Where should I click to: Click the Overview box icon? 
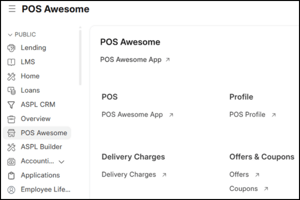point(11,119)
